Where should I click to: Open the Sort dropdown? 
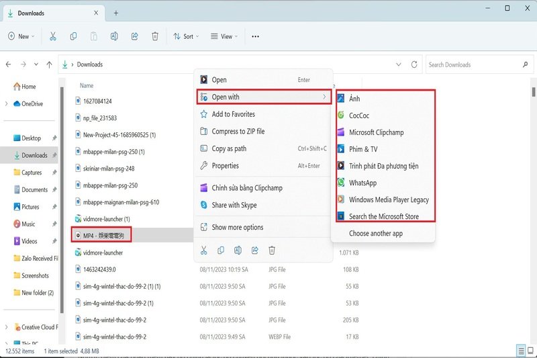point(186,36)
